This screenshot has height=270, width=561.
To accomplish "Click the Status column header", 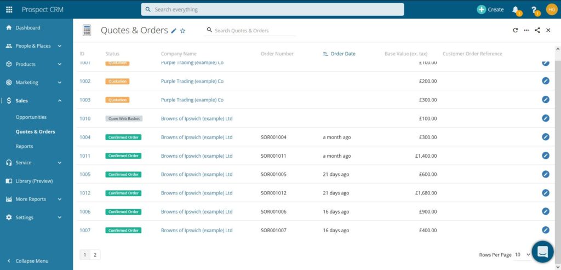I will [x=112, y=54].
